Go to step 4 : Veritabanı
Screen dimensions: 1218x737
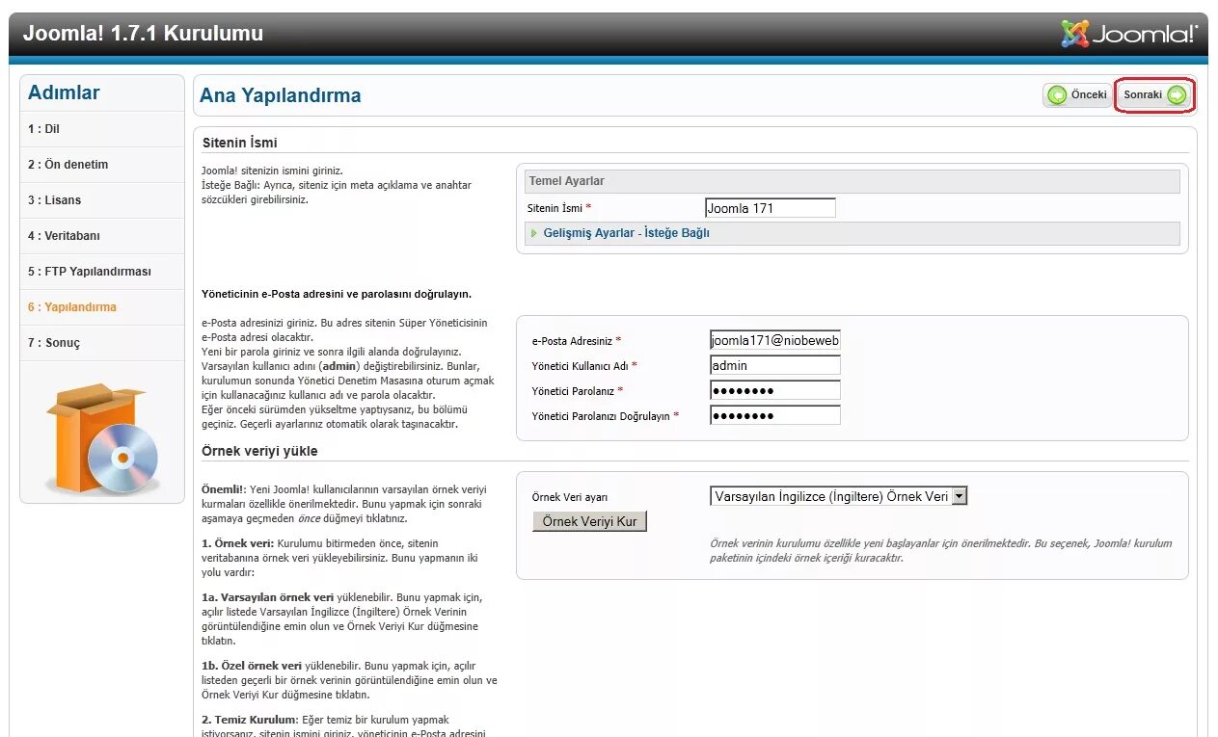(101, 236)
